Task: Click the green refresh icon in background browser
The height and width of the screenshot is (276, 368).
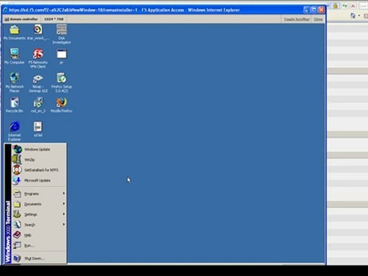Action: pos(345,6)
